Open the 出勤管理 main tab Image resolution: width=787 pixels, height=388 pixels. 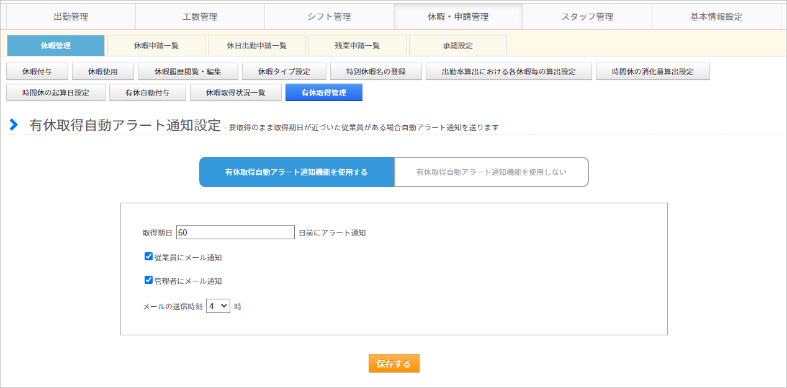[71, 17]
